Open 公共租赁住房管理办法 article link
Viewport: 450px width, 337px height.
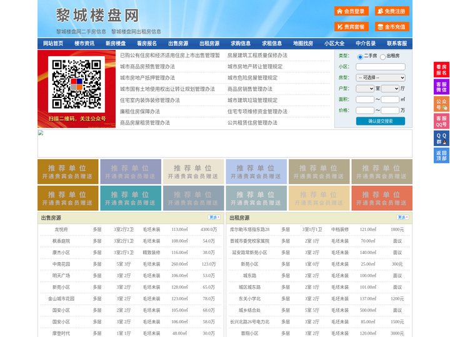[x=252, y=123]
